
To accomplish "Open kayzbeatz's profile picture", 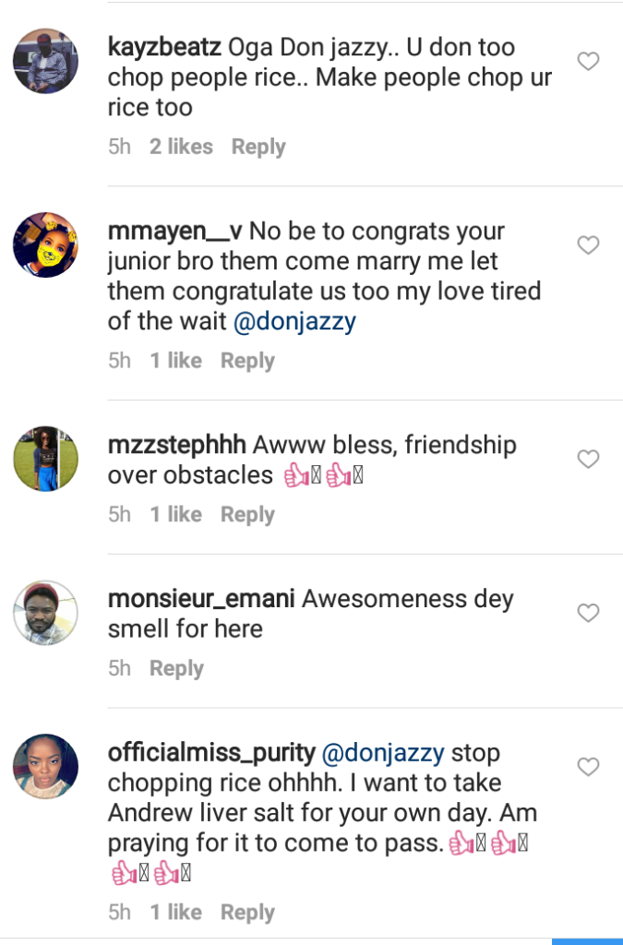I will [45, 61].
